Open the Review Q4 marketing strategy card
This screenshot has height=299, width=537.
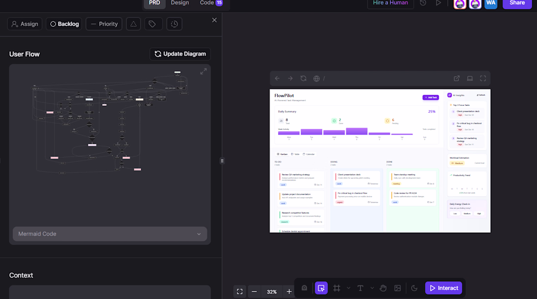(x=301, y=179)
